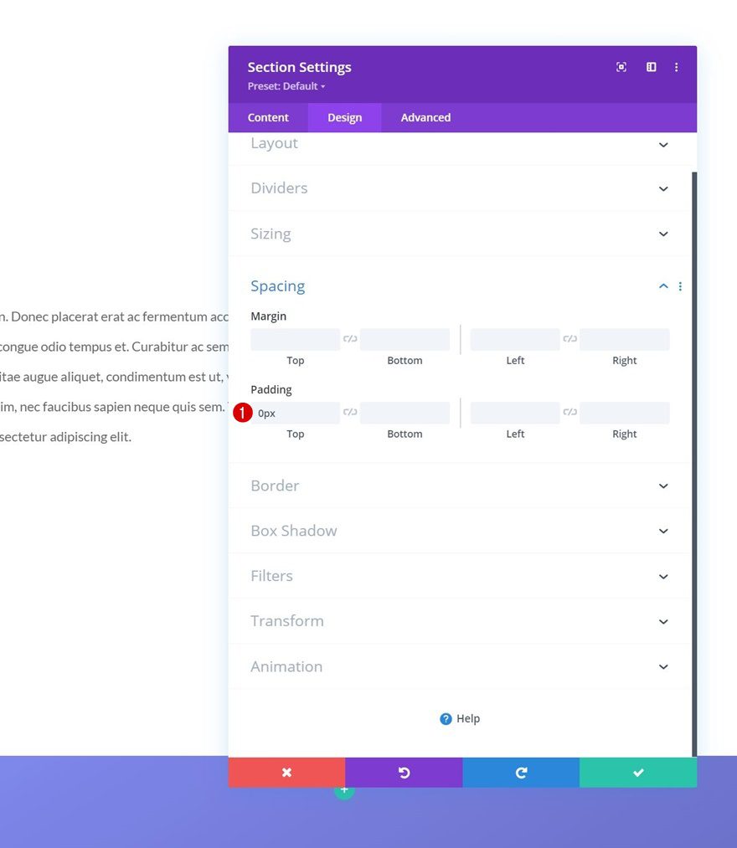Undo the last change
Image resolution: width=737 pixels, height=848 pixels.
click(x=403, y=772)
